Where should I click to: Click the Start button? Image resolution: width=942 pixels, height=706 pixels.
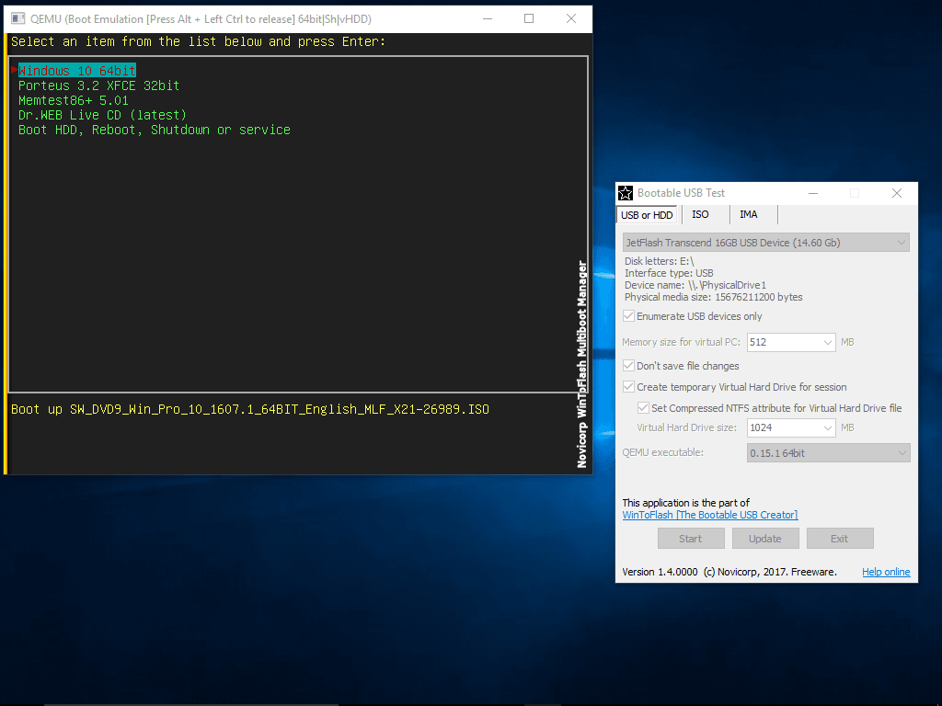(691, 539)
